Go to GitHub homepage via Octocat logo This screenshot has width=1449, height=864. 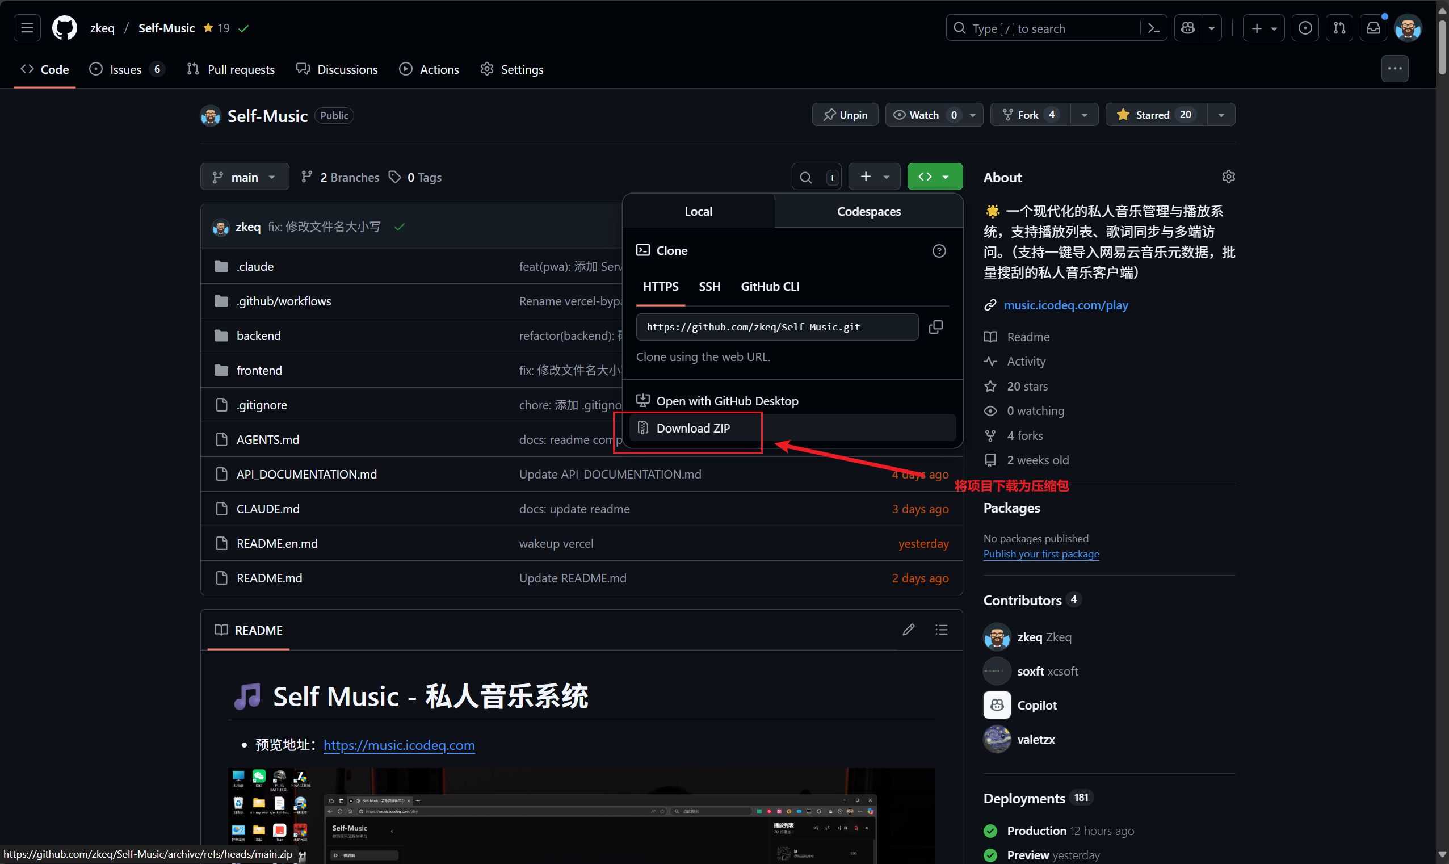(x=65, y=28)
